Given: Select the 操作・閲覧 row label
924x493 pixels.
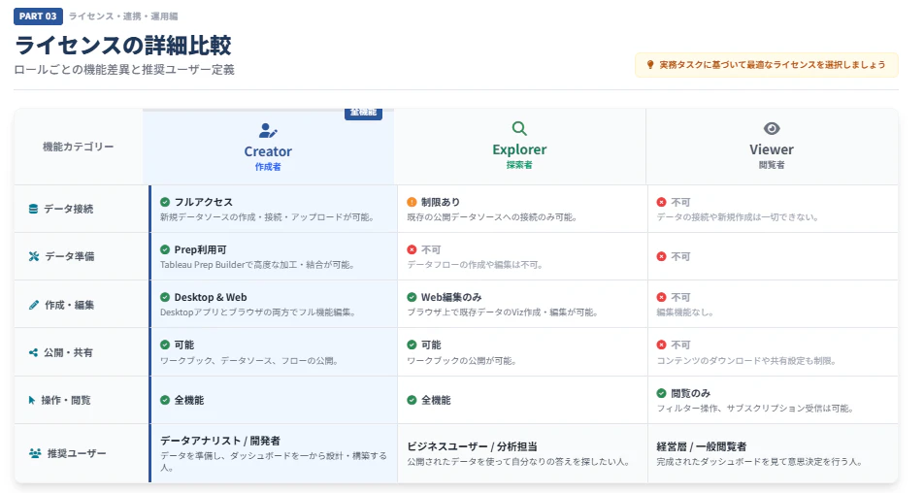Looking at the screenshot, I should click(66, 400).
